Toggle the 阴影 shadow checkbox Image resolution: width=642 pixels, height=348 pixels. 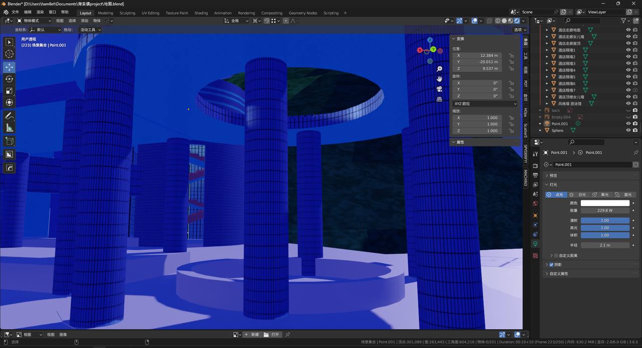click(x=552, y=265)
